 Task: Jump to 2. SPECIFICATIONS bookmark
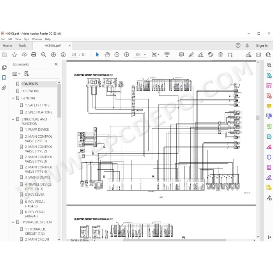pos(39,112)
